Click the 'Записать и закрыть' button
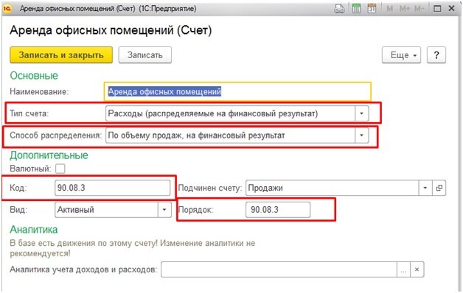The height and width of the screenshot is (293, 463). 61,54
